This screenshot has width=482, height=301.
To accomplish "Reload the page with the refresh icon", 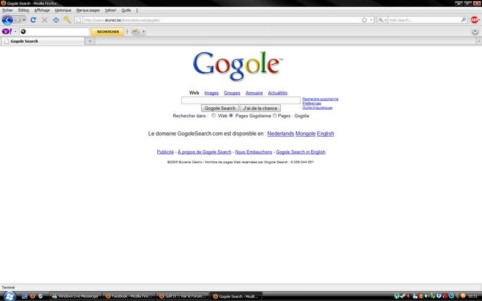I will 33,20.
